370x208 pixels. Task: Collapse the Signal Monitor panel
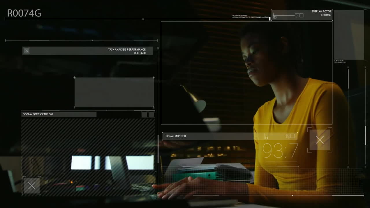click(175, 136)
